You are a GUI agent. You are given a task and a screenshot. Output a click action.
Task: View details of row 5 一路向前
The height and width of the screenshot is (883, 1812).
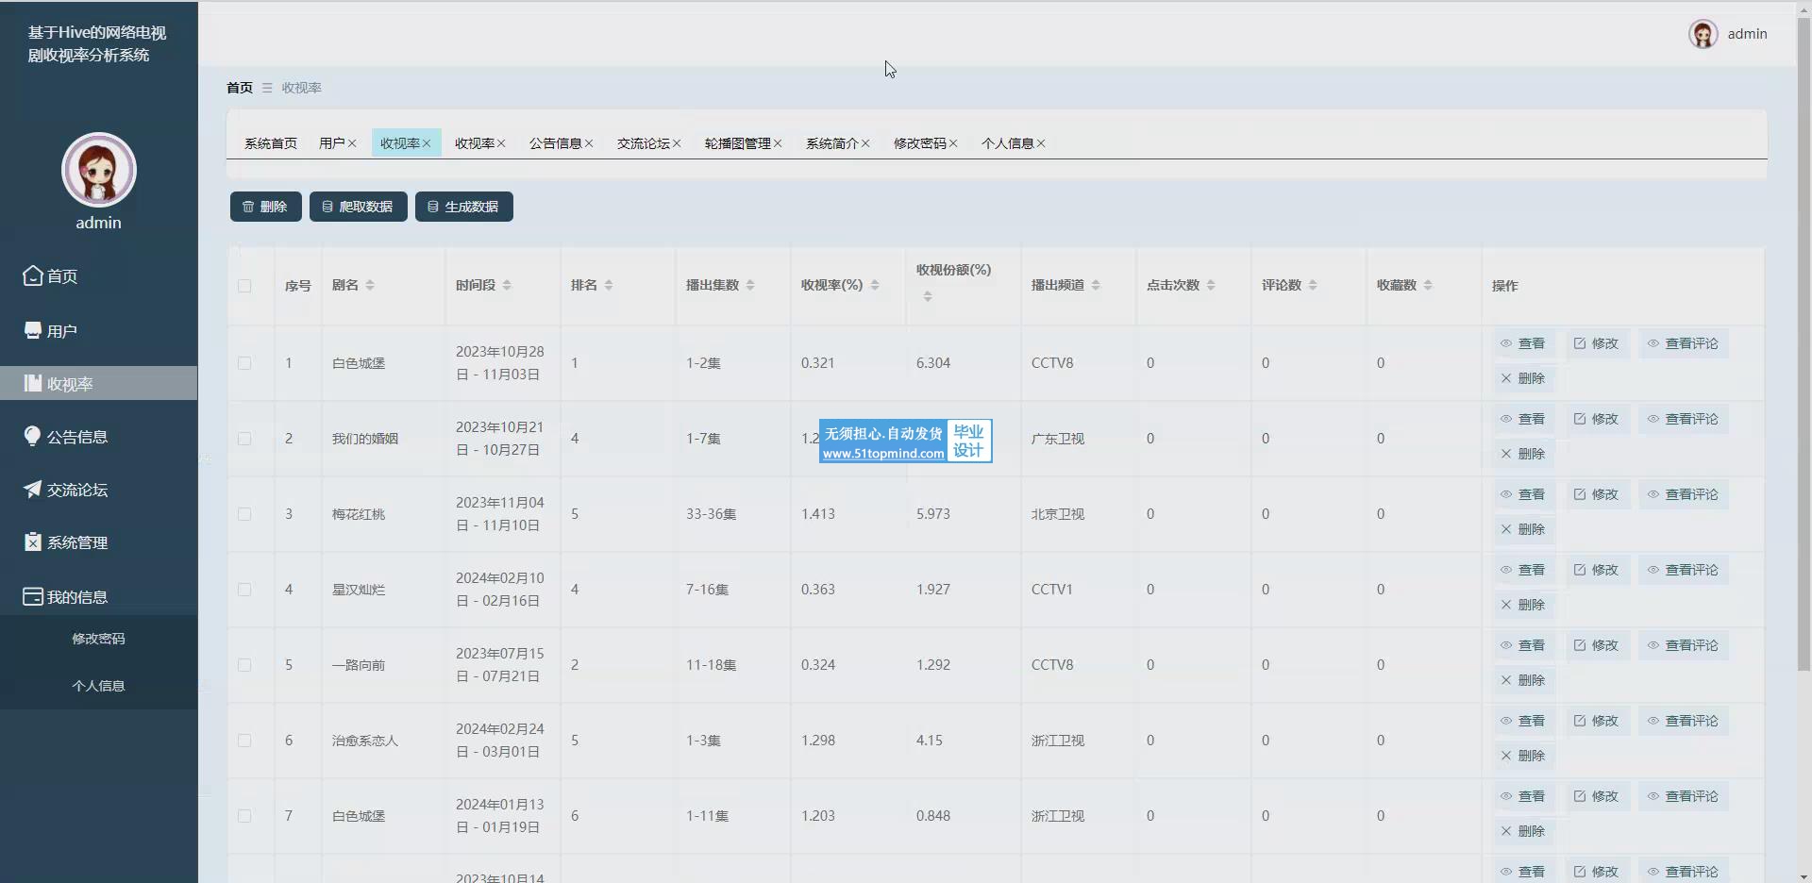tap(1522, 645)
